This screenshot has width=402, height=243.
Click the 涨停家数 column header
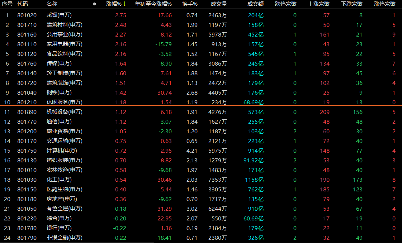coord(385,4)
